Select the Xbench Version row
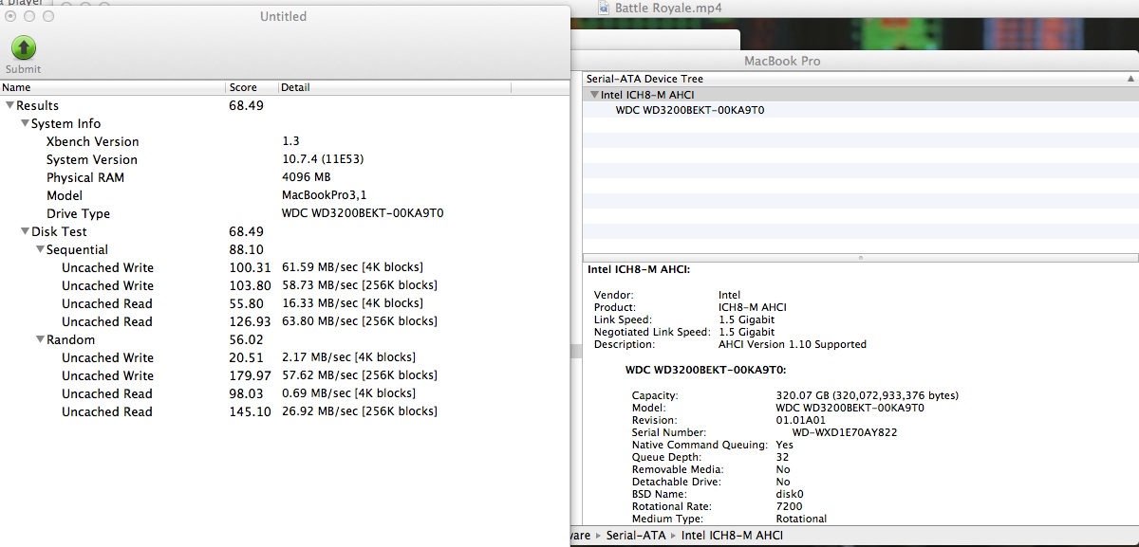1139x547 pixels. coord(285,141)
